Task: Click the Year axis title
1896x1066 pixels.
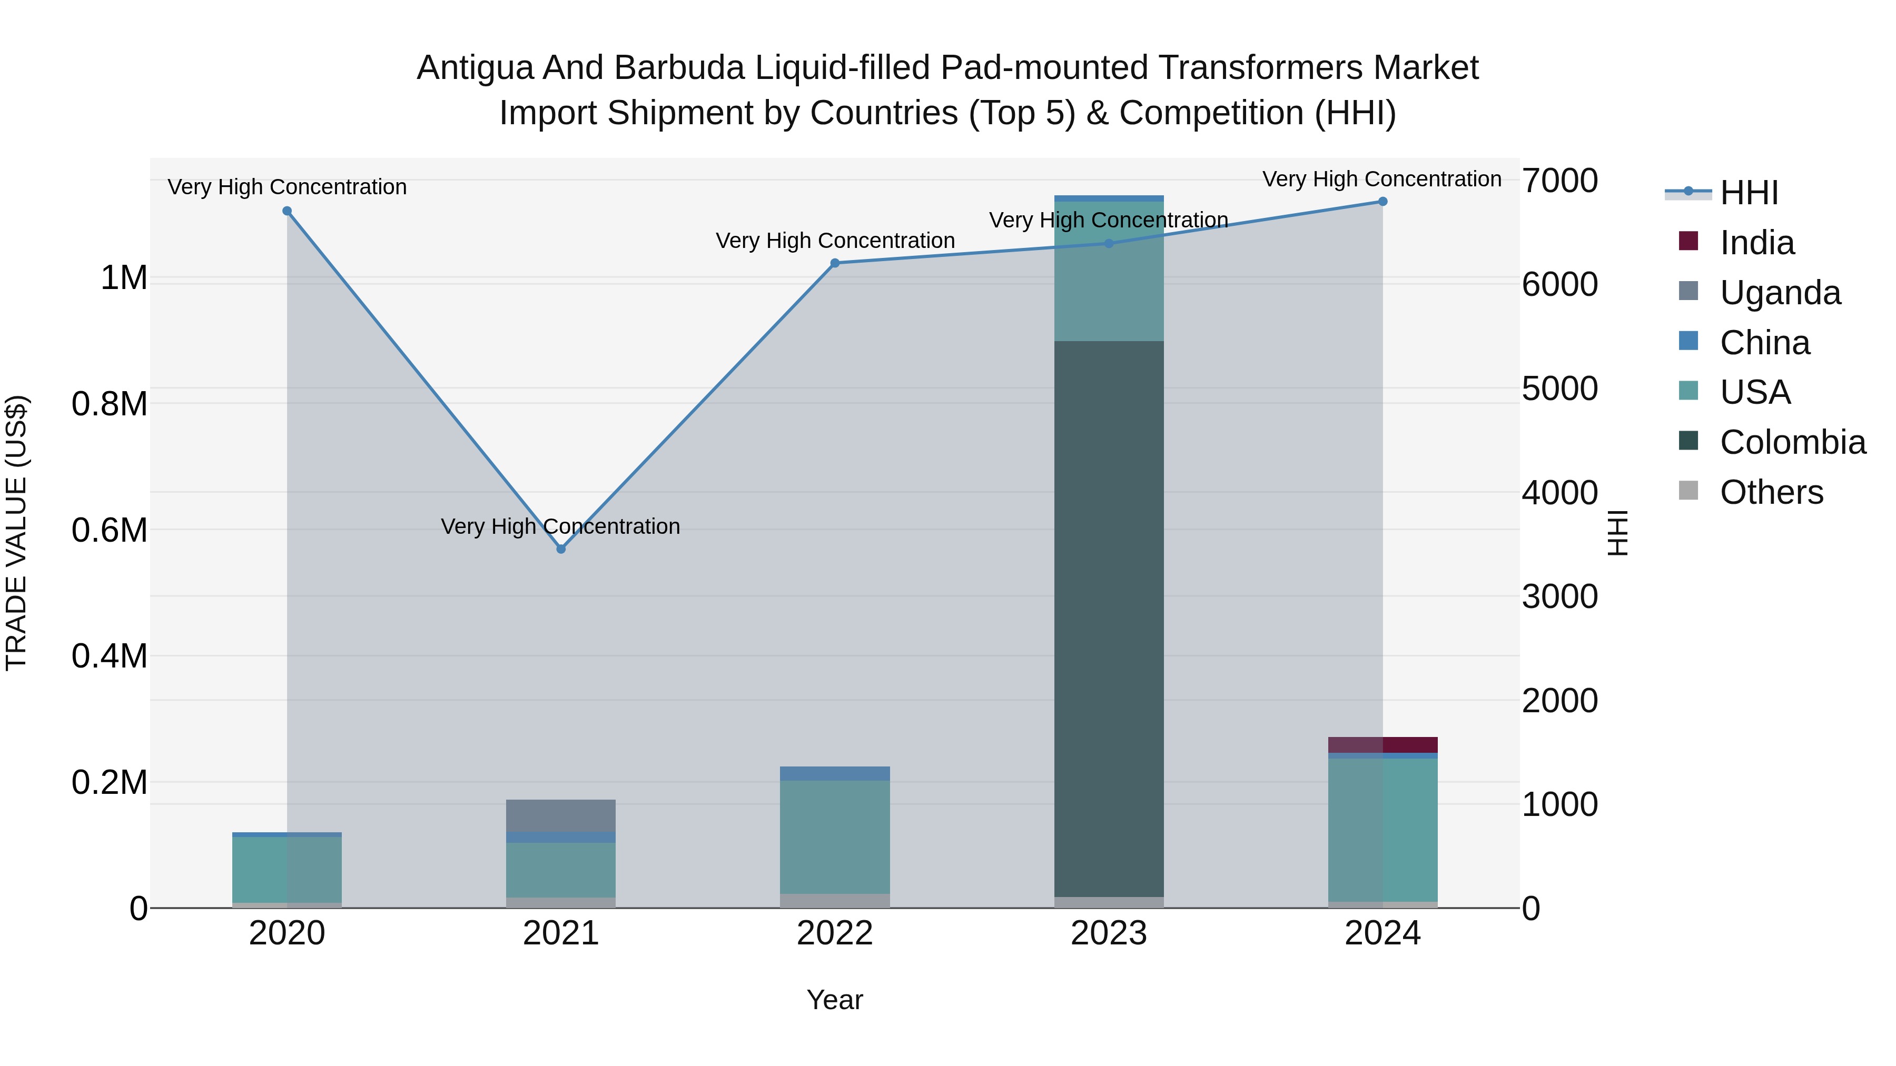Action: 835,1000
